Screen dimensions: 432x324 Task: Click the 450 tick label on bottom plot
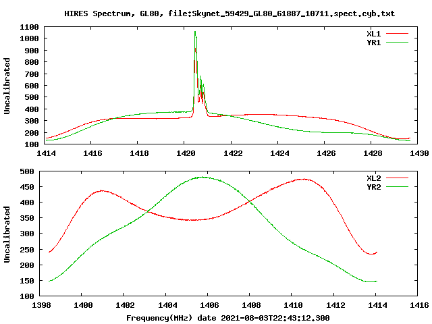[x=27, y=187]
